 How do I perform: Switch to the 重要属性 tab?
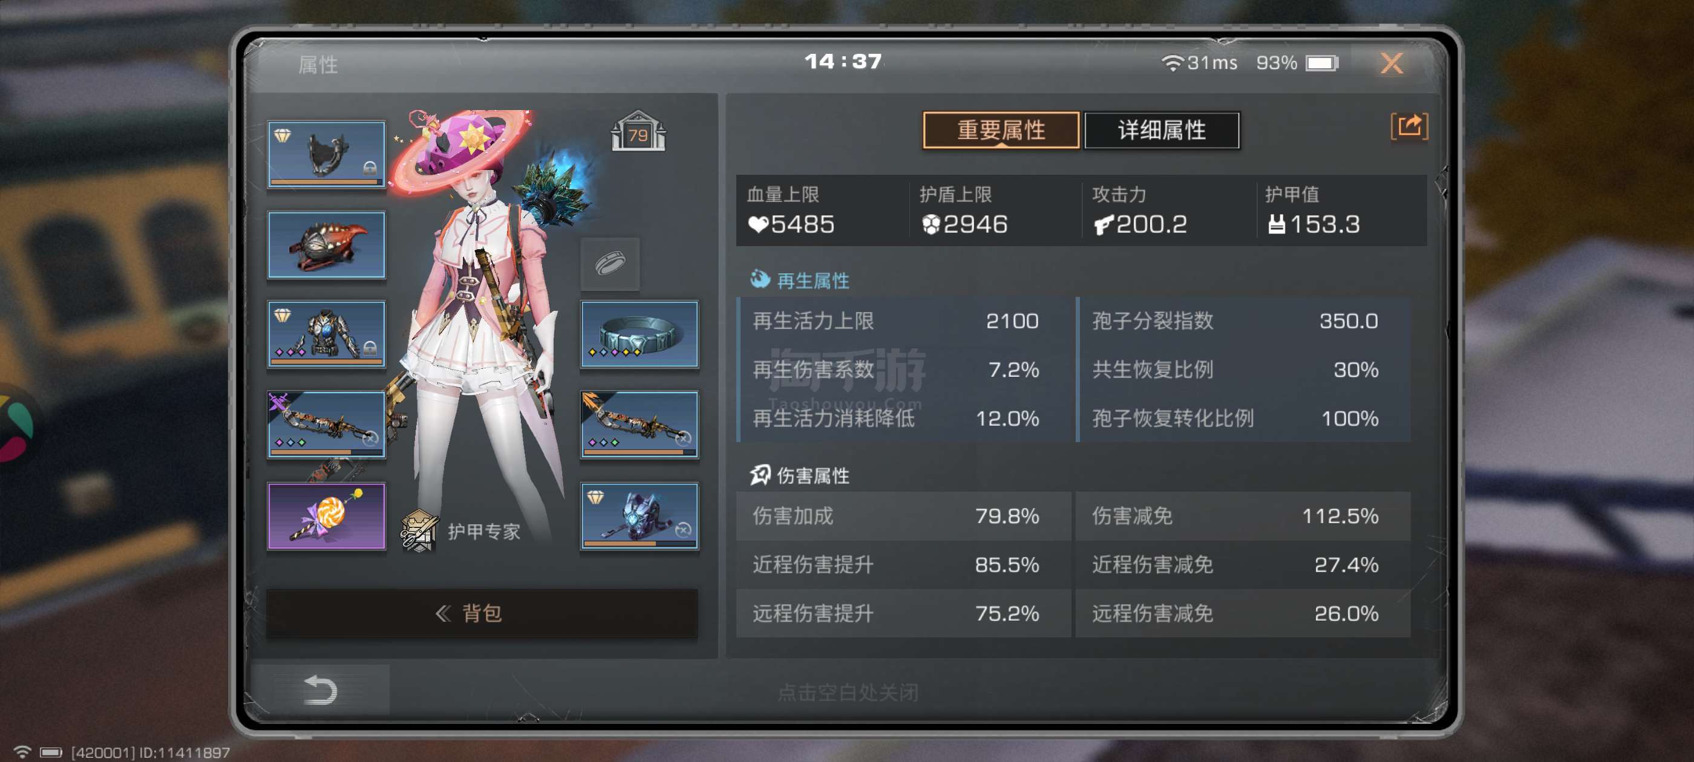point(1001,130)
